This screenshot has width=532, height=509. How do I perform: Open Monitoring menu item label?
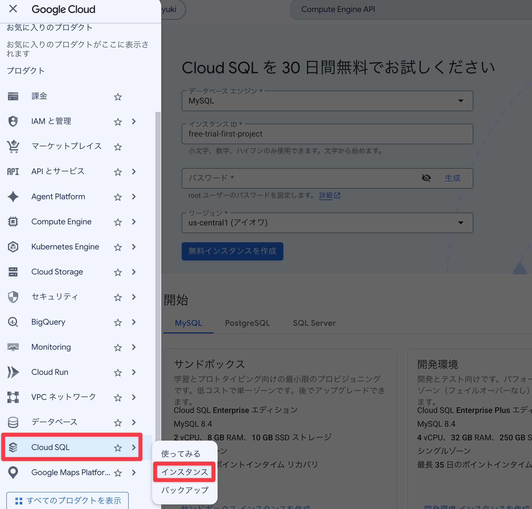(51, 347)
